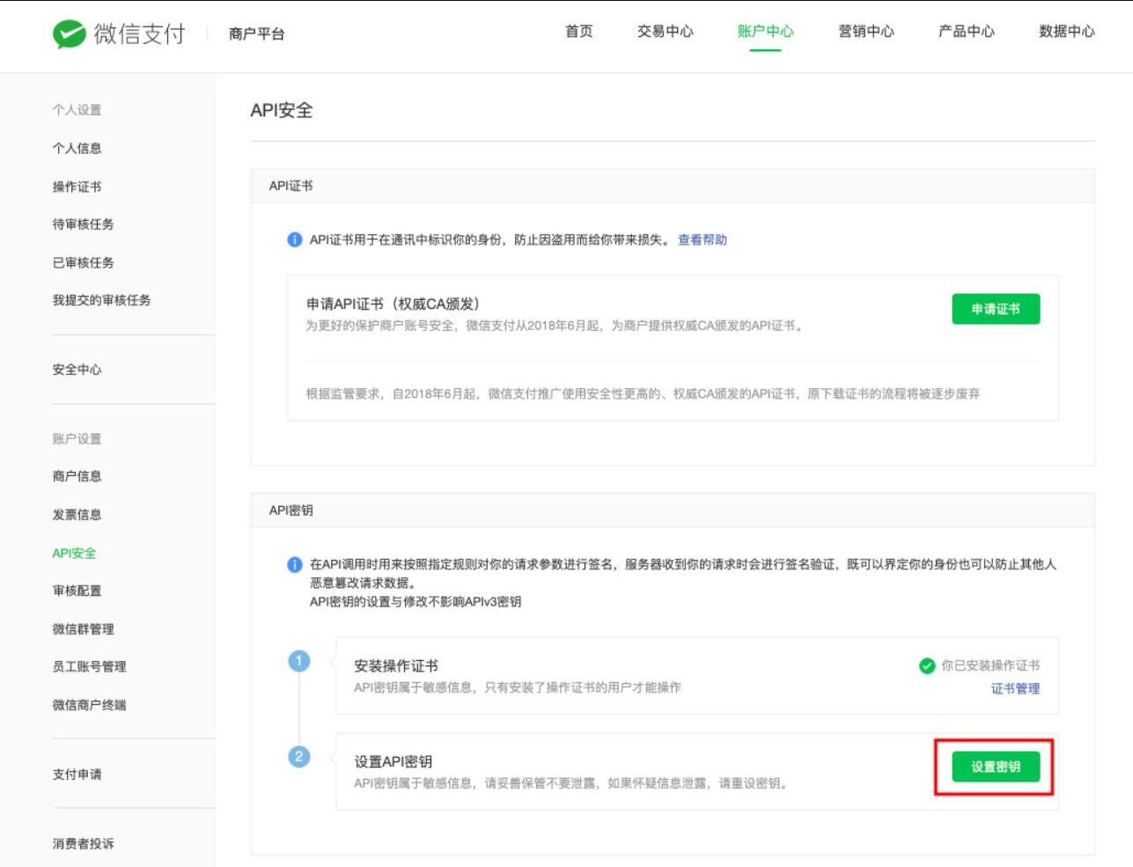This screenshot has width=1133, height=867.
Task: Click the WeChat Pay logo icon
Action: [69, 33]
